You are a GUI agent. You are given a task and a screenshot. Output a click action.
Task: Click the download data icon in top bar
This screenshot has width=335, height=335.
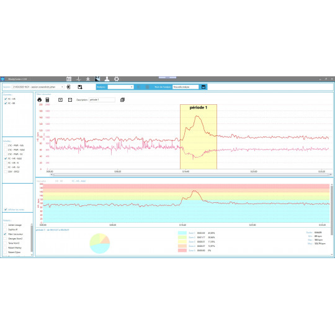(88, 79)
